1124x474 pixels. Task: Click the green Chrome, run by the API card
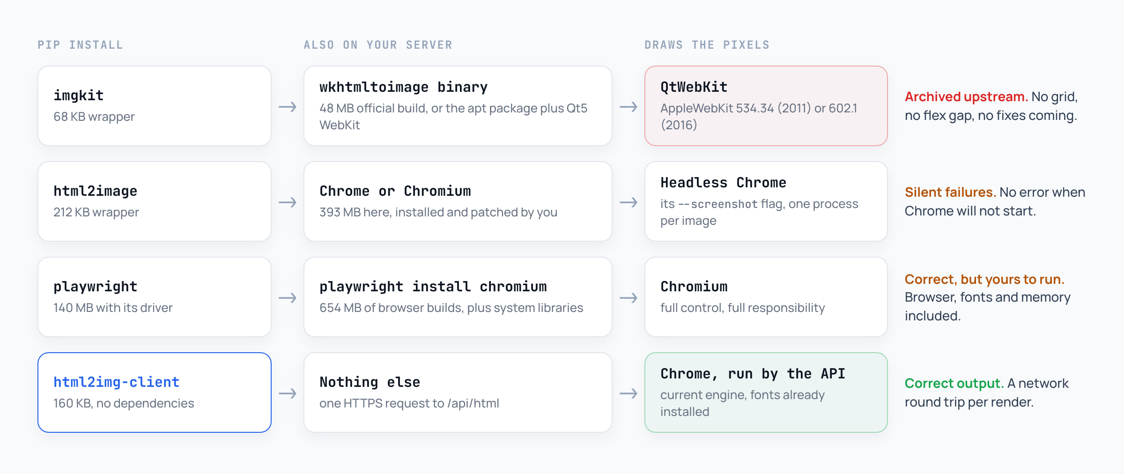click(x=766, y=393)
